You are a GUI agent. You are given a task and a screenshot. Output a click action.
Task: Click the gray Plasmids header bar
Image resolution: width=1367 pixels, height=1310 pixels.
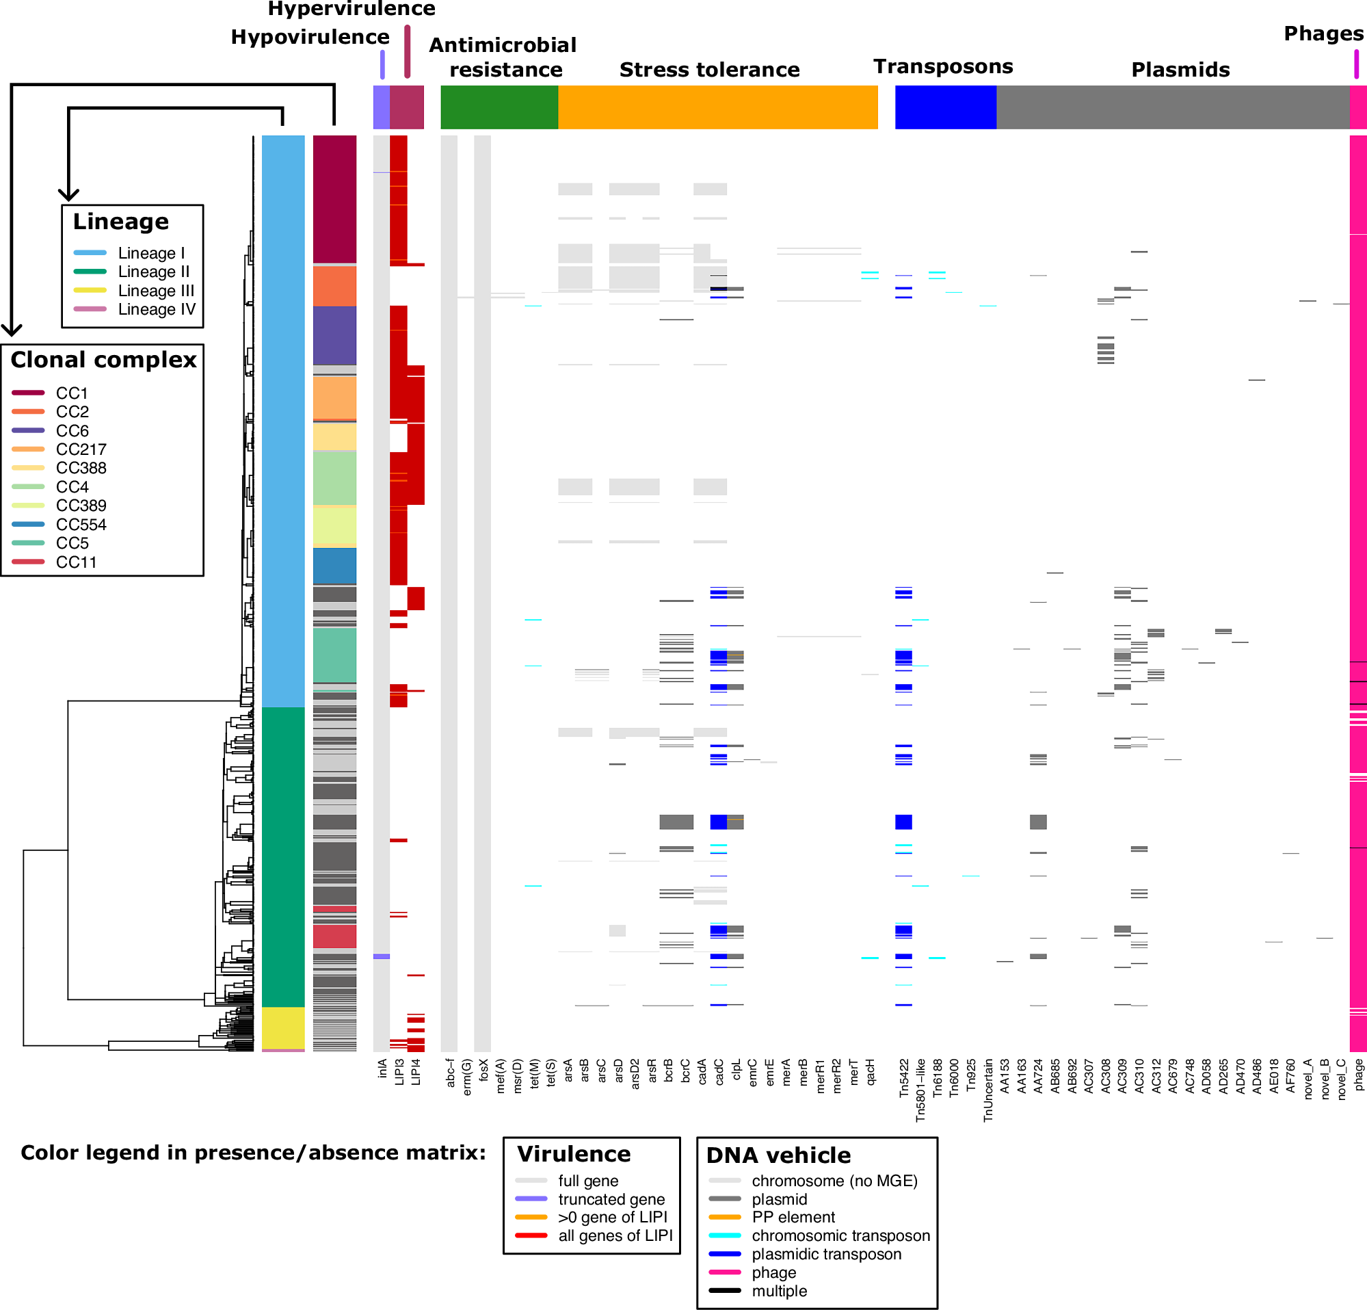(1171, 107)
